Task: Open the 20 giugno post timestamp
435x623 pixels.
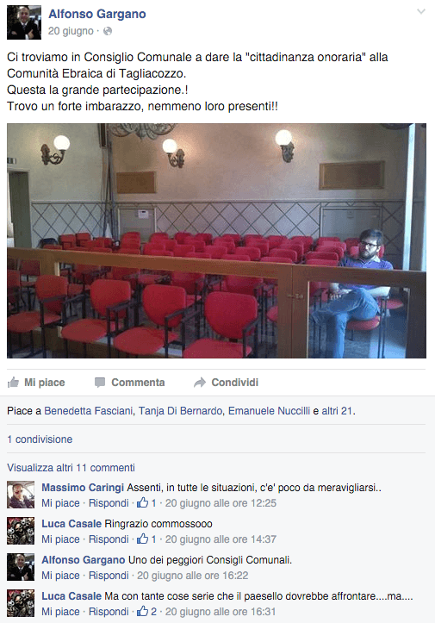Action: pyautogui.click(x=71, y=31)
